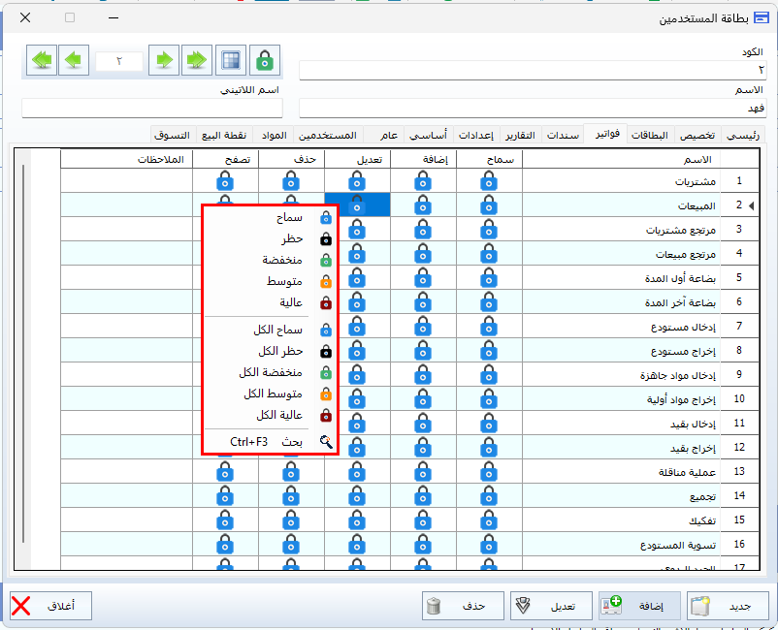Toggle the تعديل lock for إدخال مستودع row
The width and height of the screenshot is (778, 630).
[x=357, y=326]
